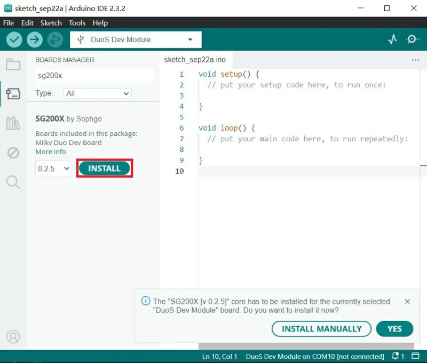The width and height of the screenshot is (427, 363).
Task: Open the notification bell in status bar
Action: coord(396,356)
